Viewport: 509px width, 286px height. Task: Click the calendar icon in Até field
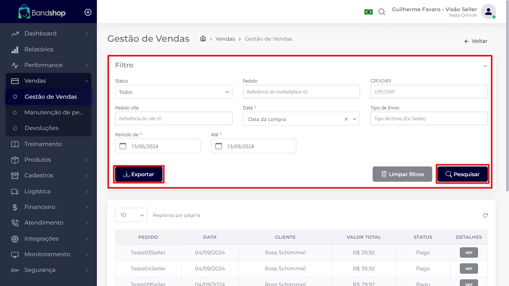[219, 146]
